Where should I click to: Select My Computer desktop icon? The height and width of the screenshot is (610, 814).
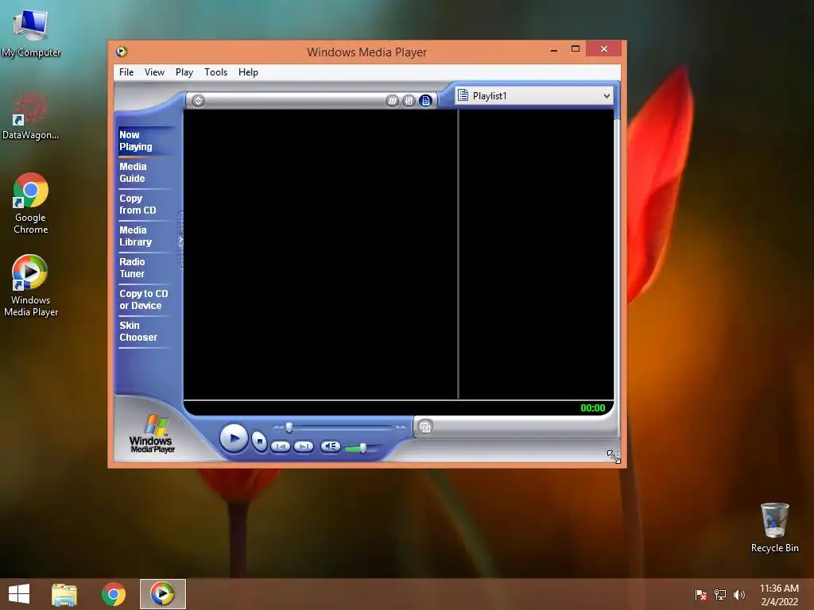click(31, 33)
